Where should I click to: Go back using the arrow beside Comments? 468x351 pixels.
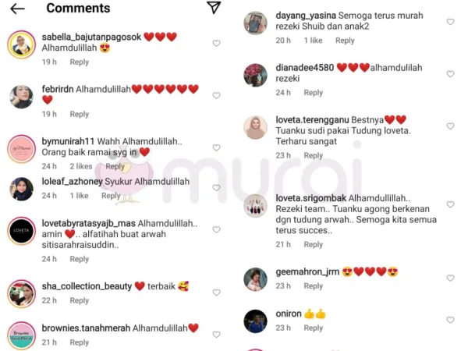tap(17, 9)
